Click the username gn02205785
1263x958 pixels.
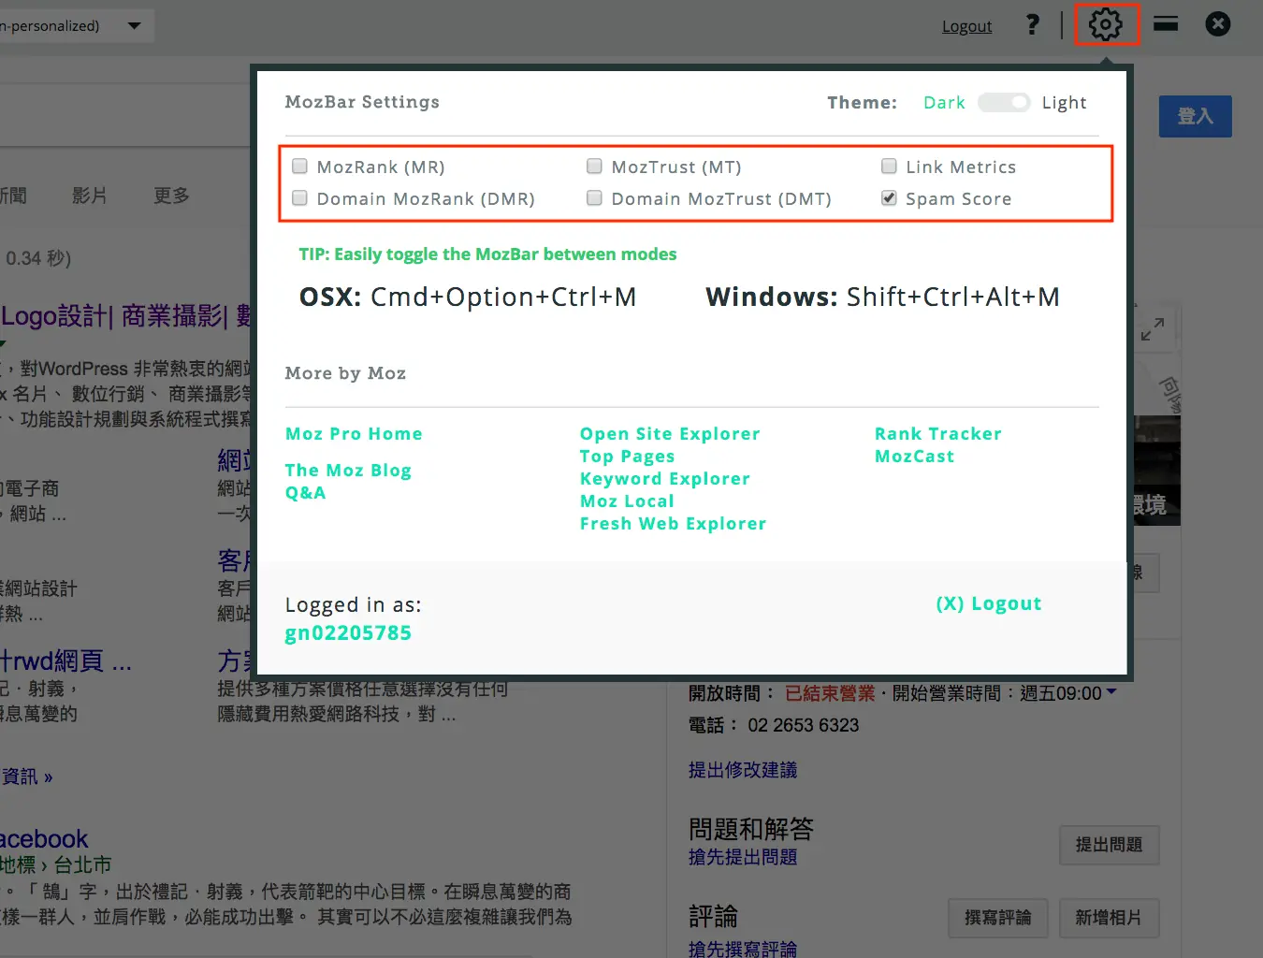tap(348, 633)
